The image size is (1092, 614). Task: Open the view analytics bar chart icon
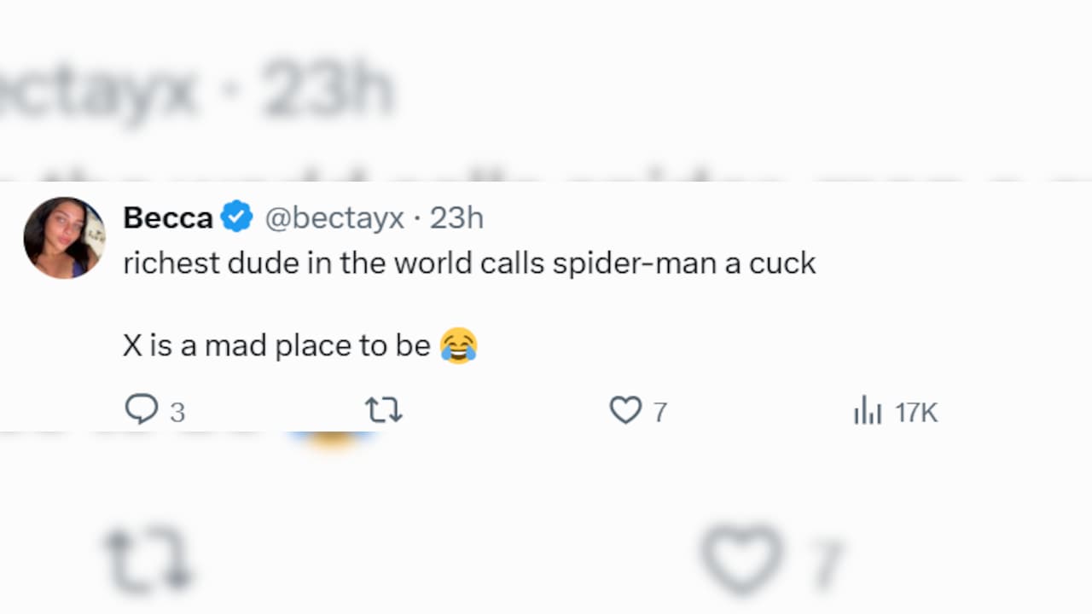[x=868, y=411]
